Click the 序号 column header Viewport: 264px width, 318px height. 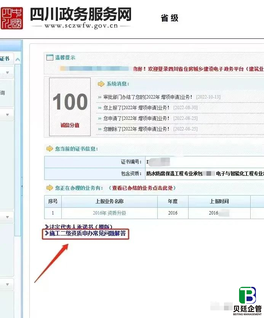(x=53, y=201)
